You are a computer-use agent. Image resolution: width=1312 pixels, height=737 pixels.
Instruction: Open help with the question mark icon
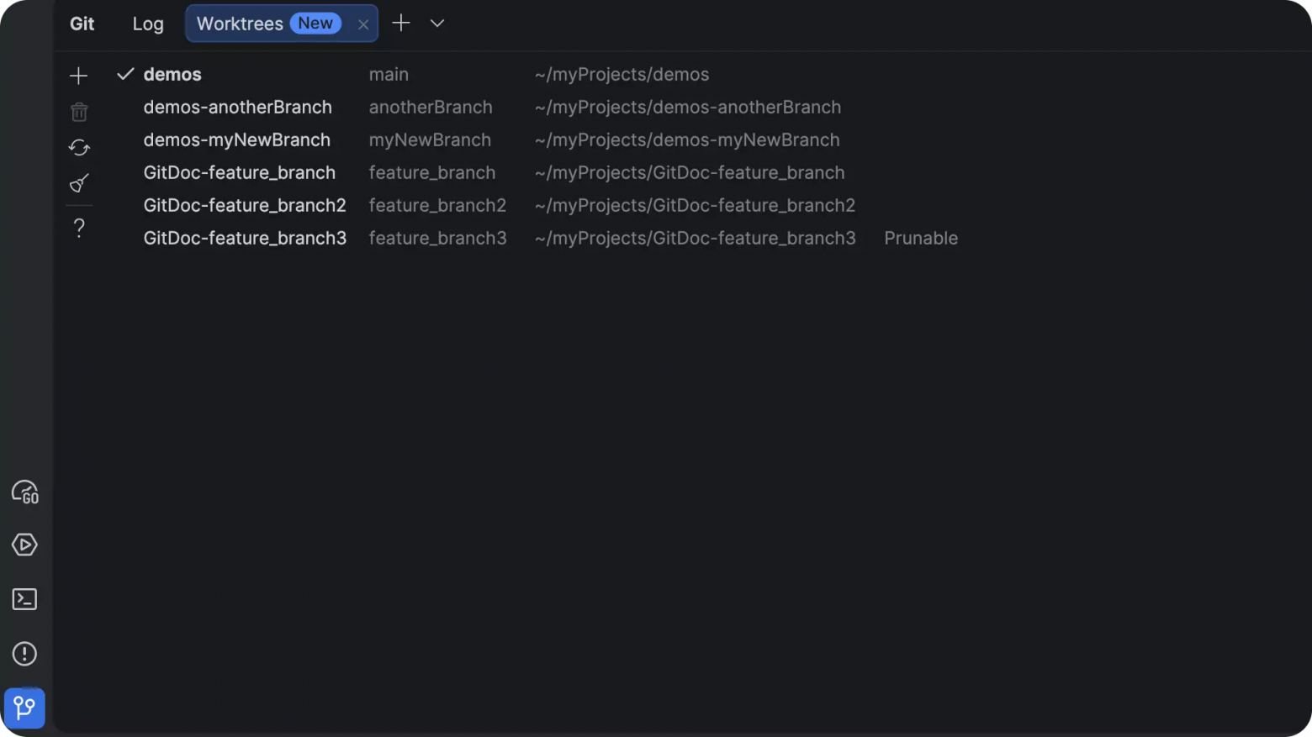pyautogui.click(x=79, y=228)
